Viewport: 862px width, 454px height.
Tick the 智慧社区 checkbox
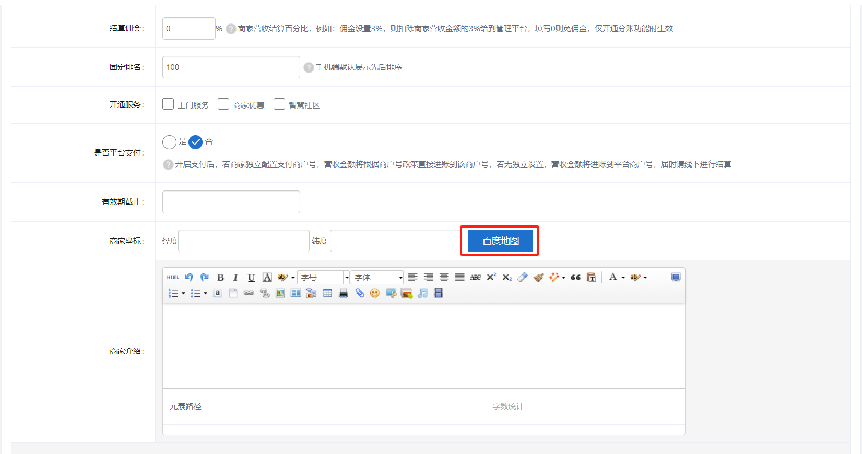279,104
